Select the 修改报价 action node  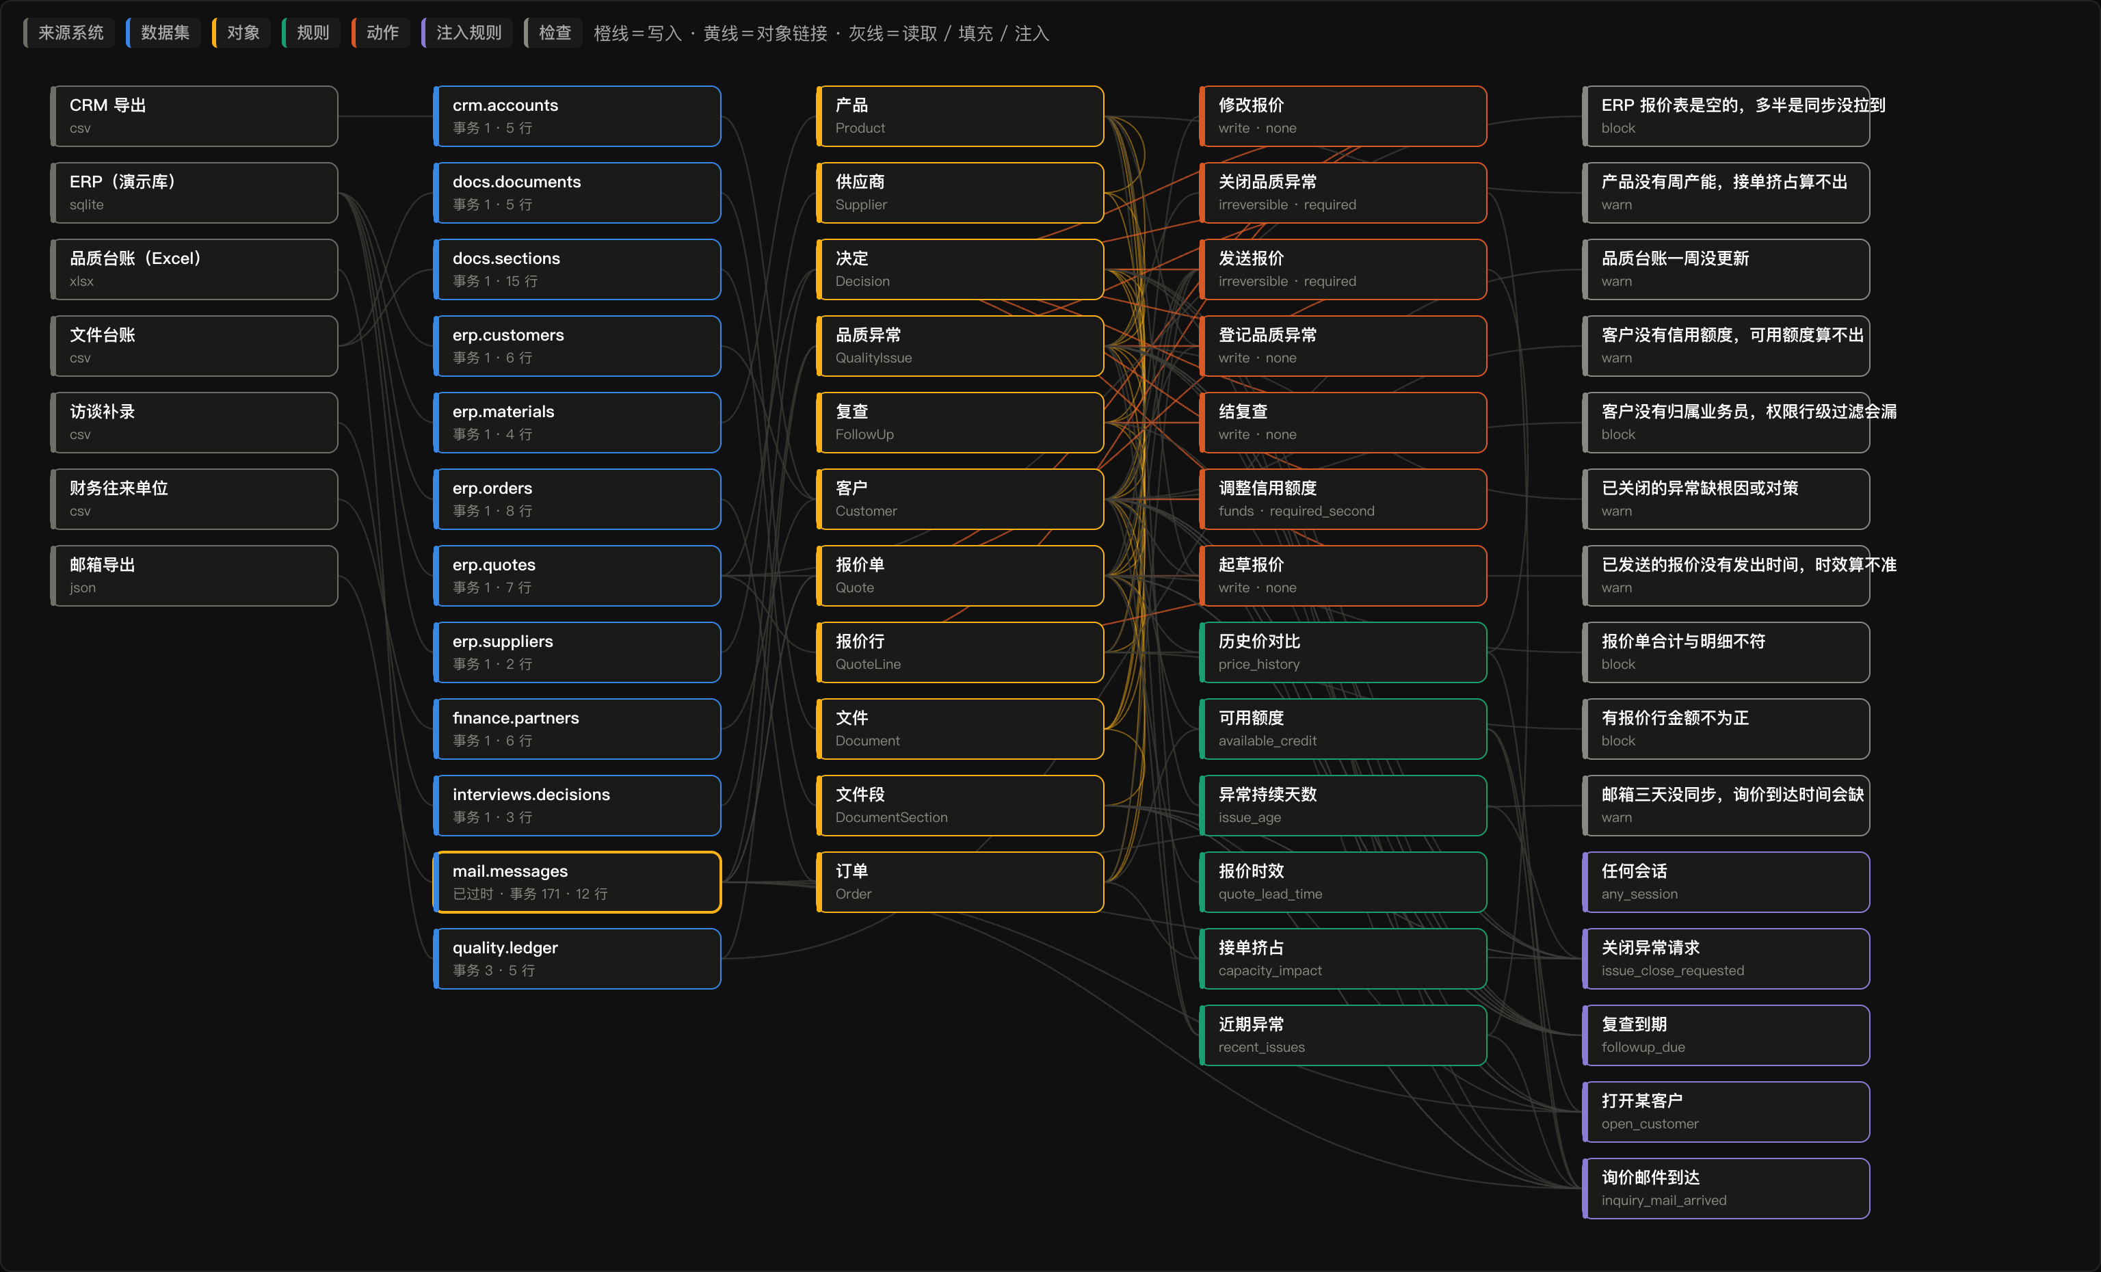click(x=1343, y=116)
